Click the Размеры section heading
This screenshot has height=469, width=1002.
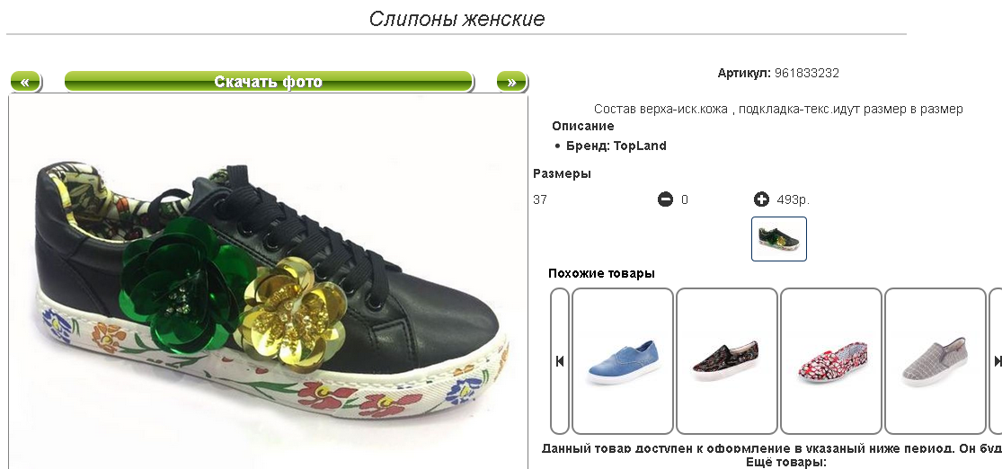pyautogui.click(x=562, y=173)
